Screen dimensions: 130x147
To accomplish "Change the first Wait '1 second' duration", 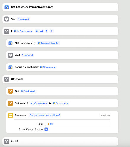I will coord(24,19).
